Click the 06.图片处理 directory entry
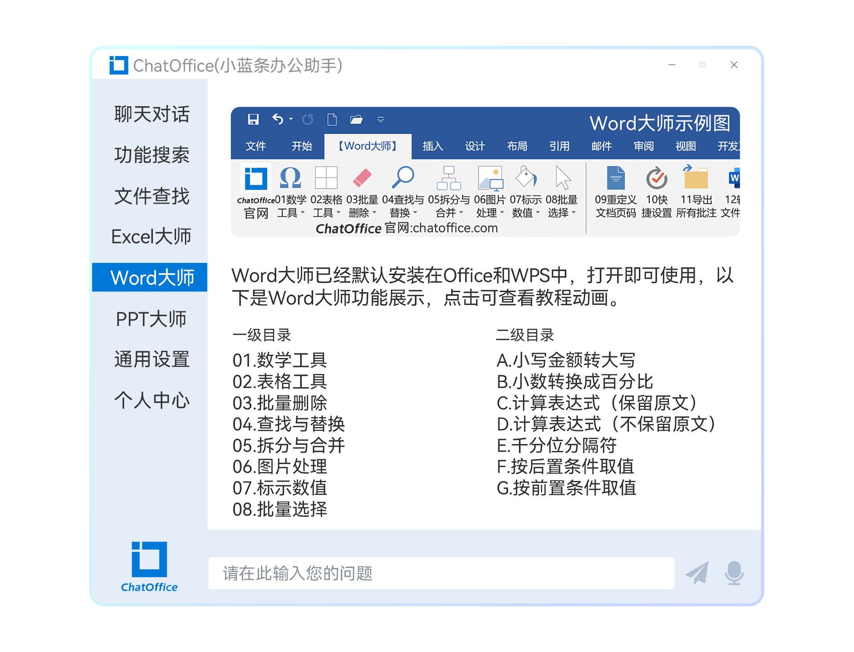The height and width of the screenshot is (652, 854). click(280, 467)
